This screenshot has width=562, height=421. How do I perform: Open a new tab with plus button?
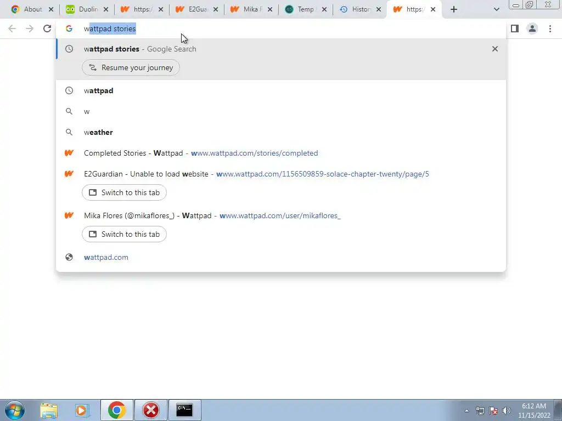coord(454,10)
